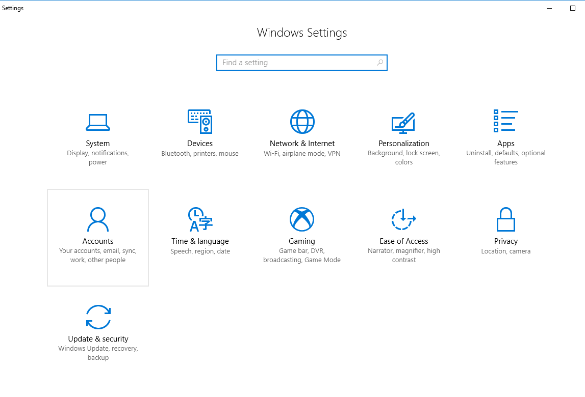Open the Update & security refresh icon
This screenshot has height=397, width=585.
point(98,317)
